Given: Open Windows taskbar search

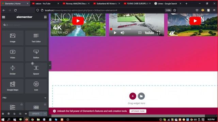Looking at the screenshot, I should tap(9, 120).
